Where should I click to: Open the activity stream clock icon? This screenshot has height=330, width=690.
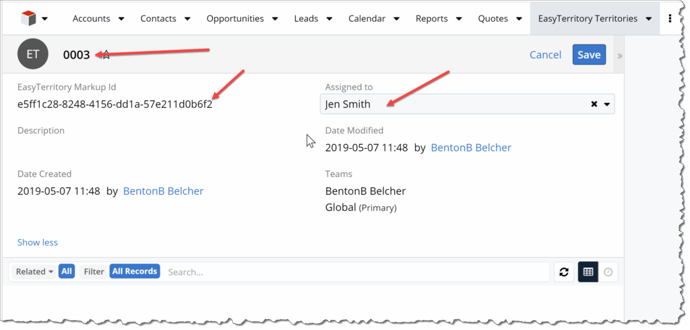click(608, 272)
